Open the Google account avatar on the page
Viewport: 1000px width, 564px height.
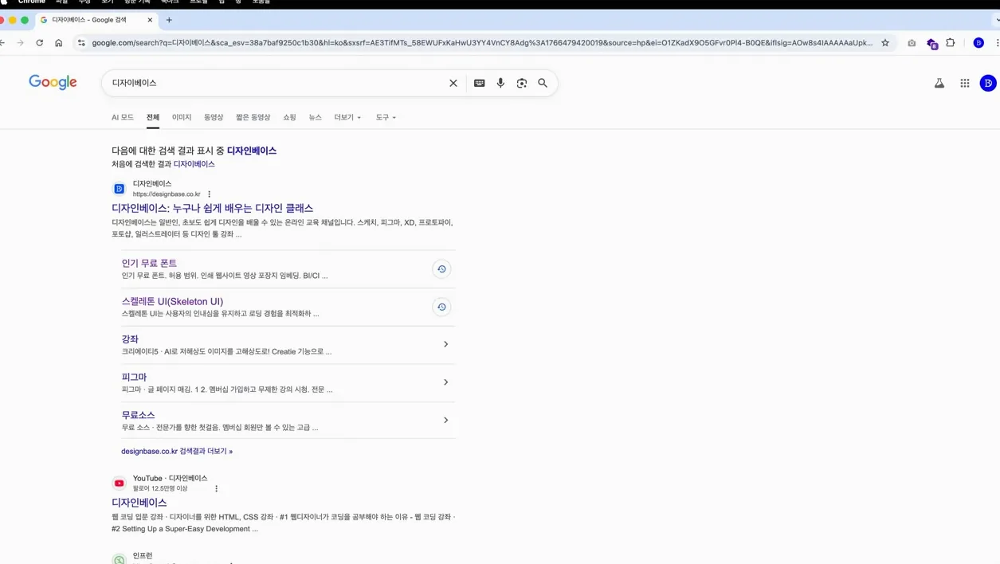coord(988,83)
